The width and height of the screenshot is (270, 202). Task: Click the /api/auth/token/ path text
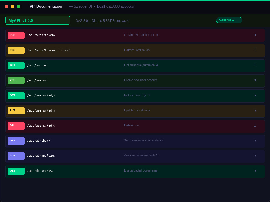(41, 35)
